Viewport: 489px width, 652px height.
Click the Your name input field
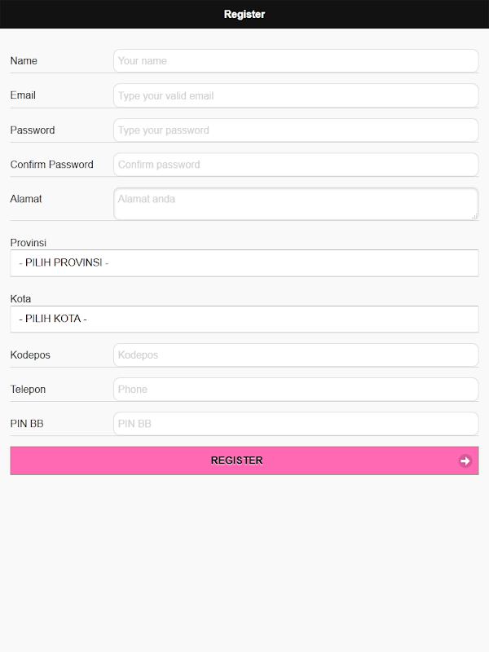[x=295, y=61]
